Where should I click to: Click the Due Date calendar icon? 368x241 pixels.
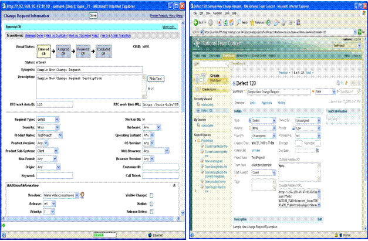pos(318,150)
